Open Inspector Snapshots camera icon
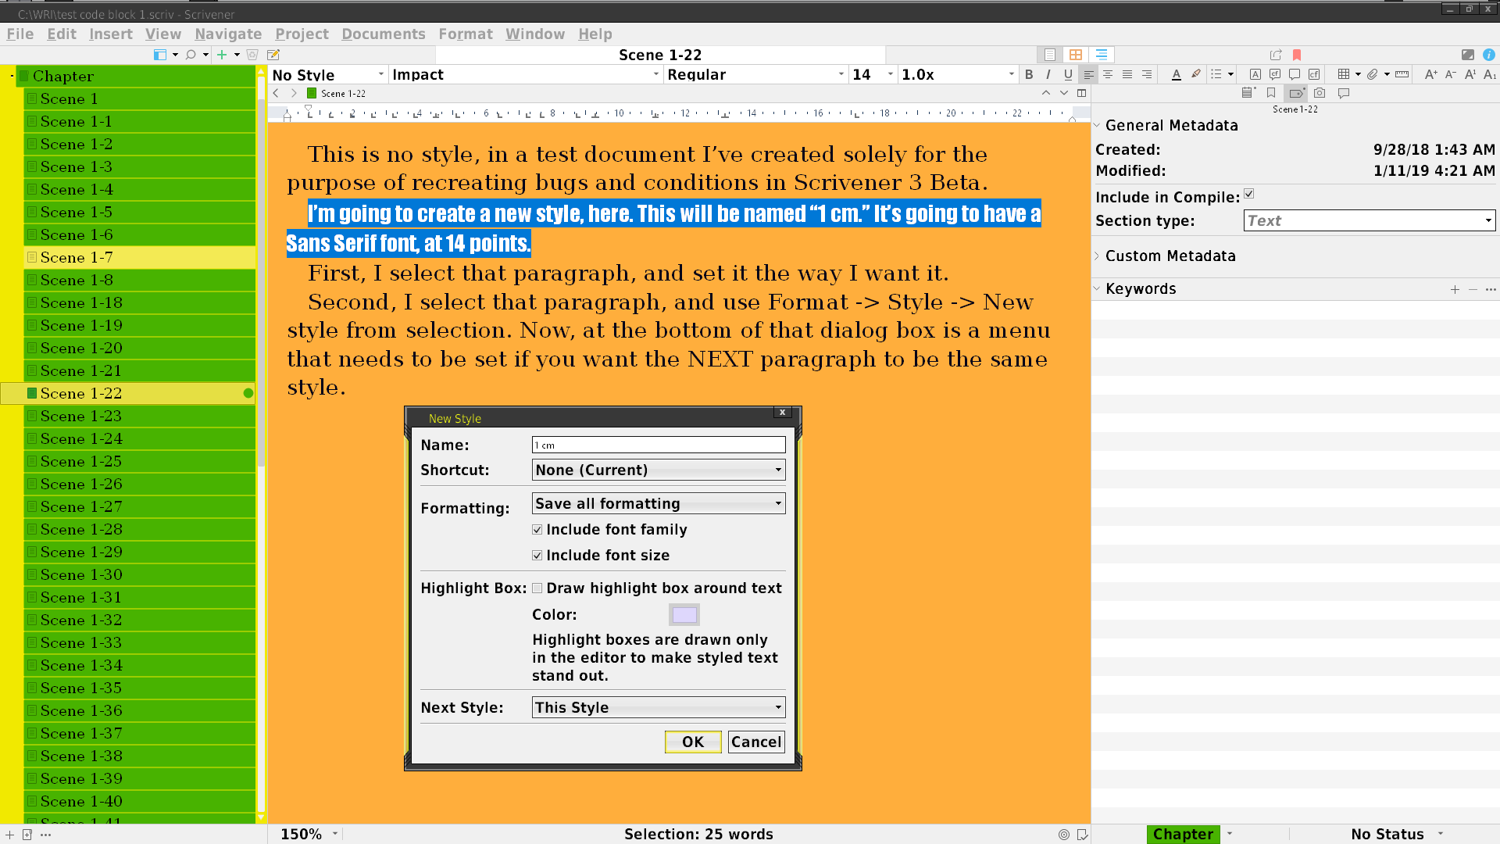 pos(1320,93)
